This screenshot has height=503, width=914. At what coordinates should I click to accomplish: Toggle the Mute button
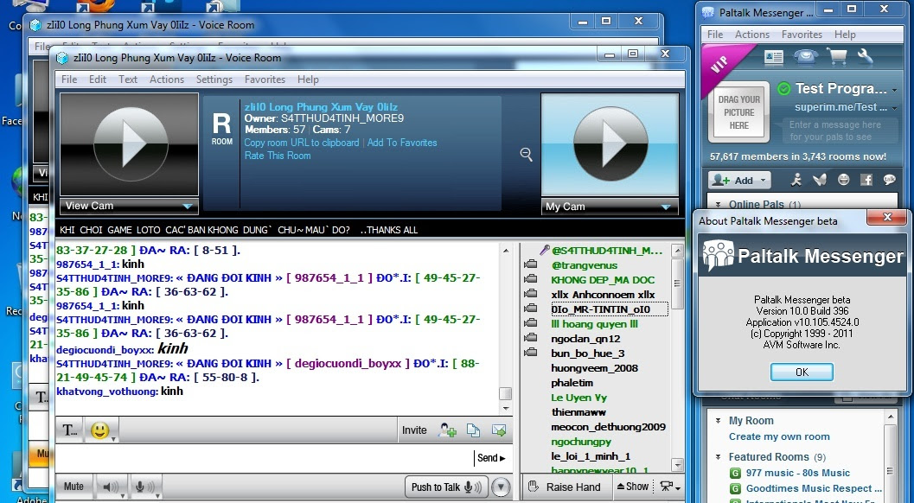click(74, 486)
